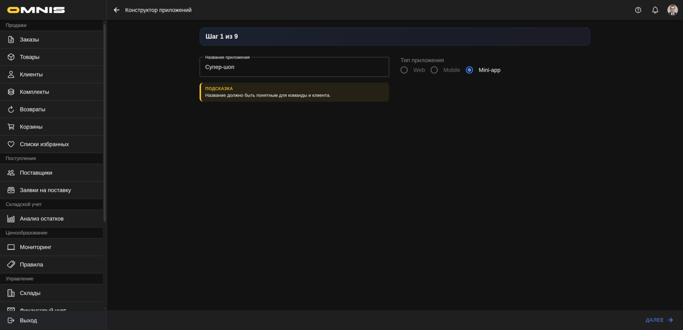Image resolution: width=683 pixels, height=330 pixels.
Task: Click the Название приложения input field
Action: (294, 67)
